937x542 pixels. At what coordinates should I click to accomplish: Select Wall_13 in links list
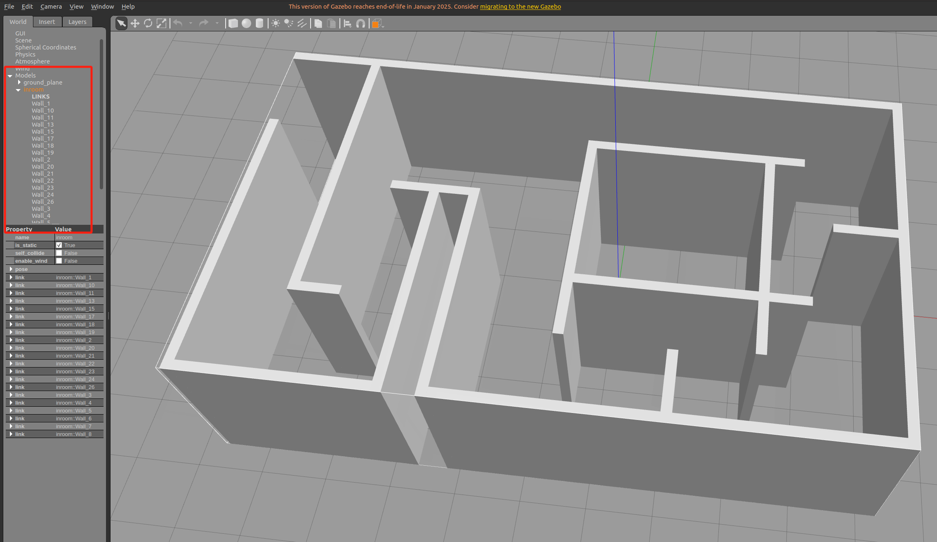(42, 125)
